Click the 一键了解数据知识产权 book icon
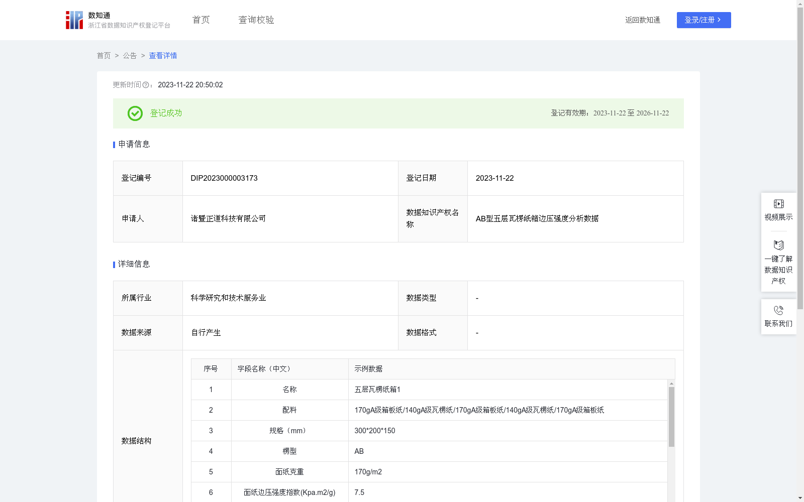This screenshot has width=804, height=502. click(x=778, y=245)
